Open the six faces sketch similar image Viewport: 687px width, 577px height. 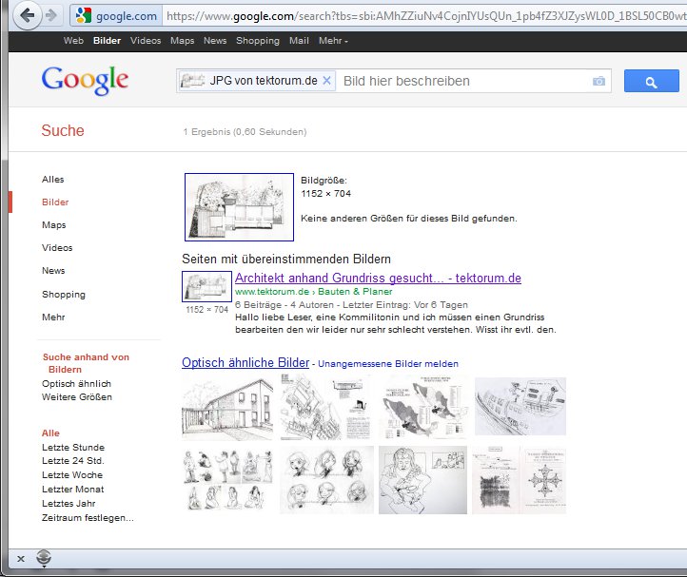[327, 480]
